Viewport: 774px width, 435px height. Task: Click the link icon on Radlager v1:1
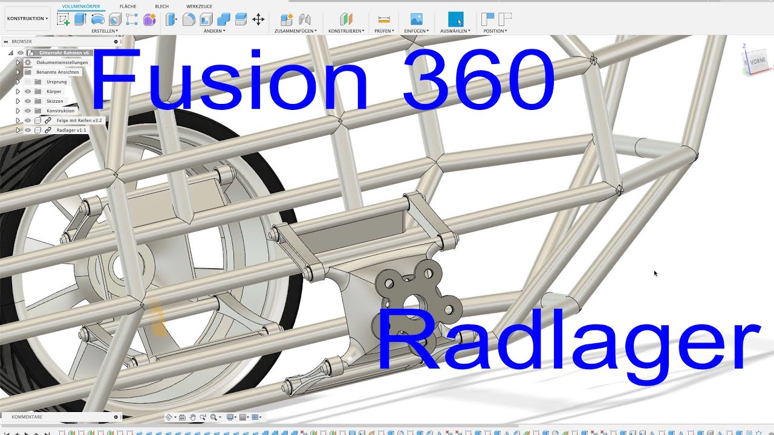[48, 130]
